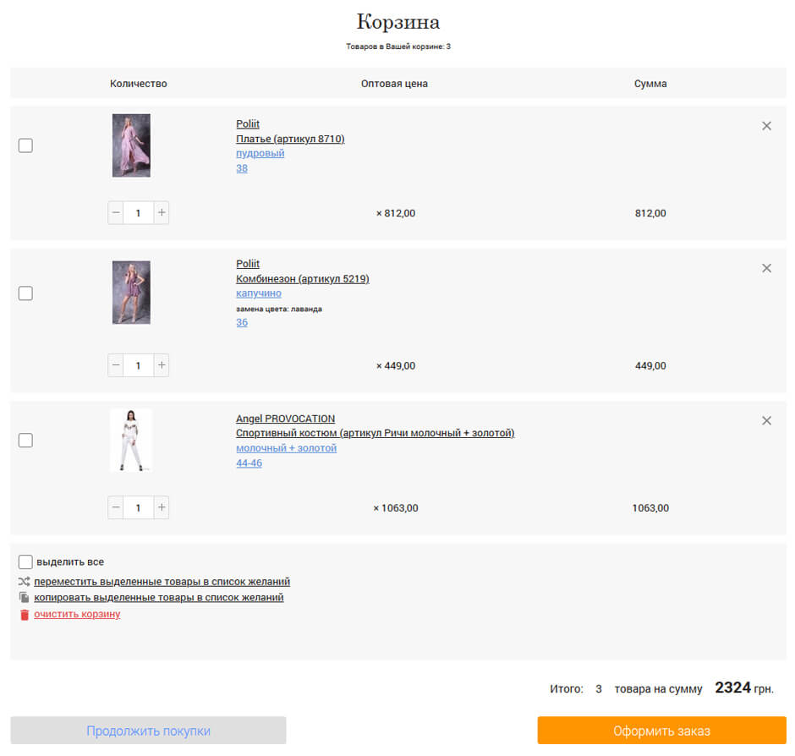Increase quantity of the Платье with plus

click(x=162, y=212)
